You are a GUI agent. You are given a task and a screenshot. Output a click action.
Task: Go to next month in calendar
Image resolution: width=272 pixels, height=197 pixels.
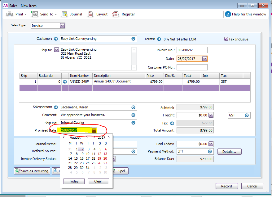pos(87,137)
